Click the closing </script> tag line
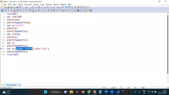The height and width of the screenshot is (95, 169). tap(13, 55)
